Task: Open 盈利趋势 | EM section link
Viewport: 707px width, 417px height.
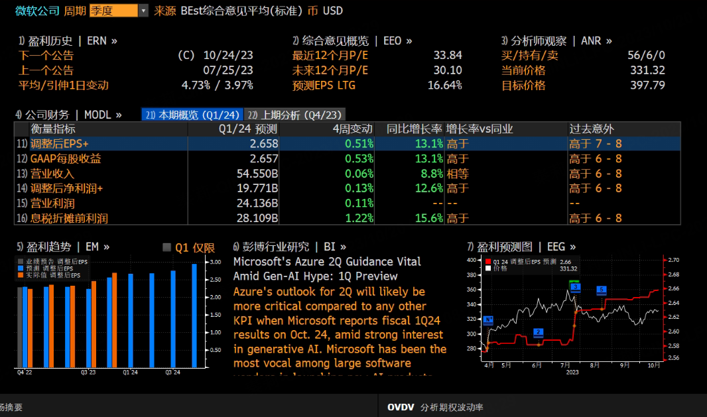Action: click(x=63, y=247)
